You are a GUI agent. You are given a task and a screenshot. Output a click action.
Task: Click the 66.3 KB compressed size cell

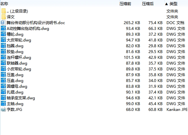click(156, 29)
